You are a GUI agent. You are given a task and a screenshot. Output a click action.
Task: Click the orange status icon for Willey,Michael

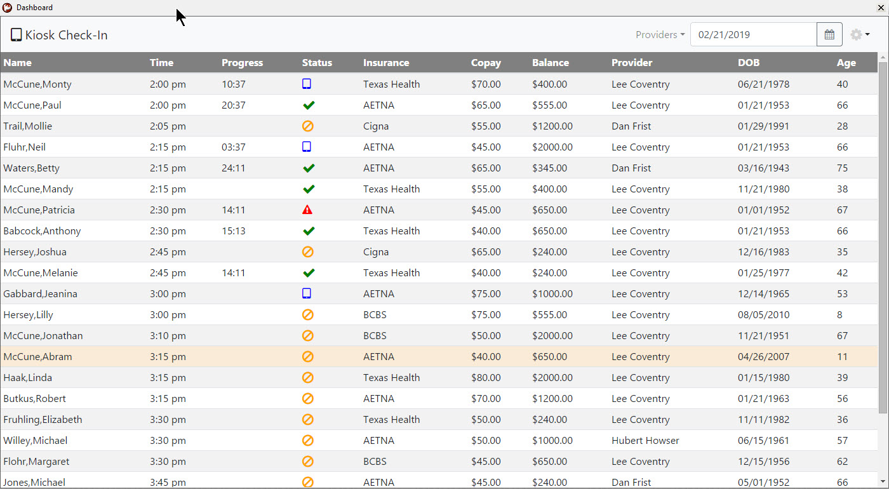pyautogui.click(x=308, y=440)
